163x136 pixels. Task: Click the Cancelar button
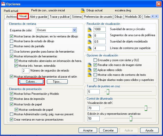[108, 130]
